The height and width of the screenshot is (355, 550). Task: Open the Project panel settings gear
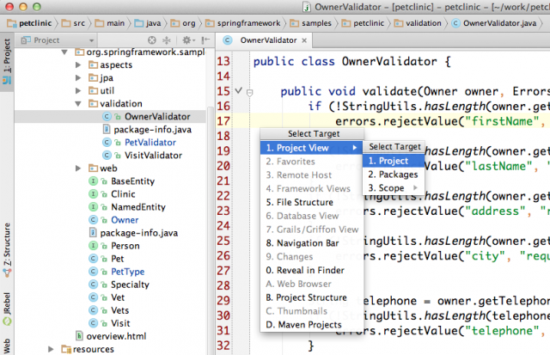tap(188, 40)
